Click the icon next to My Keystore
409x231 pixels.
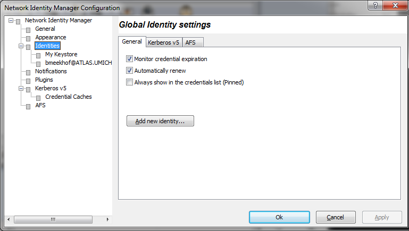coord(38,56)
